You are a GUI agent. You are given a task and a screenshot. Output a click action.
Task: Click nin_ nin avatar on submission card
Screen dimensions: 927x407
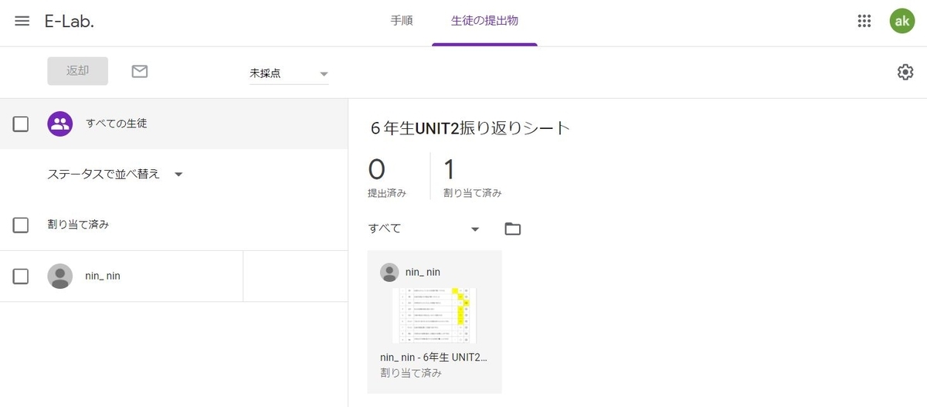point(389,272)
